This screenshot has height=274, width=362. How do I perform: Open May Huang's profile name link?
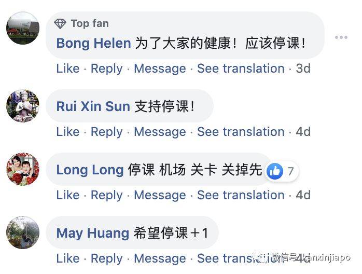coord(92,233)
